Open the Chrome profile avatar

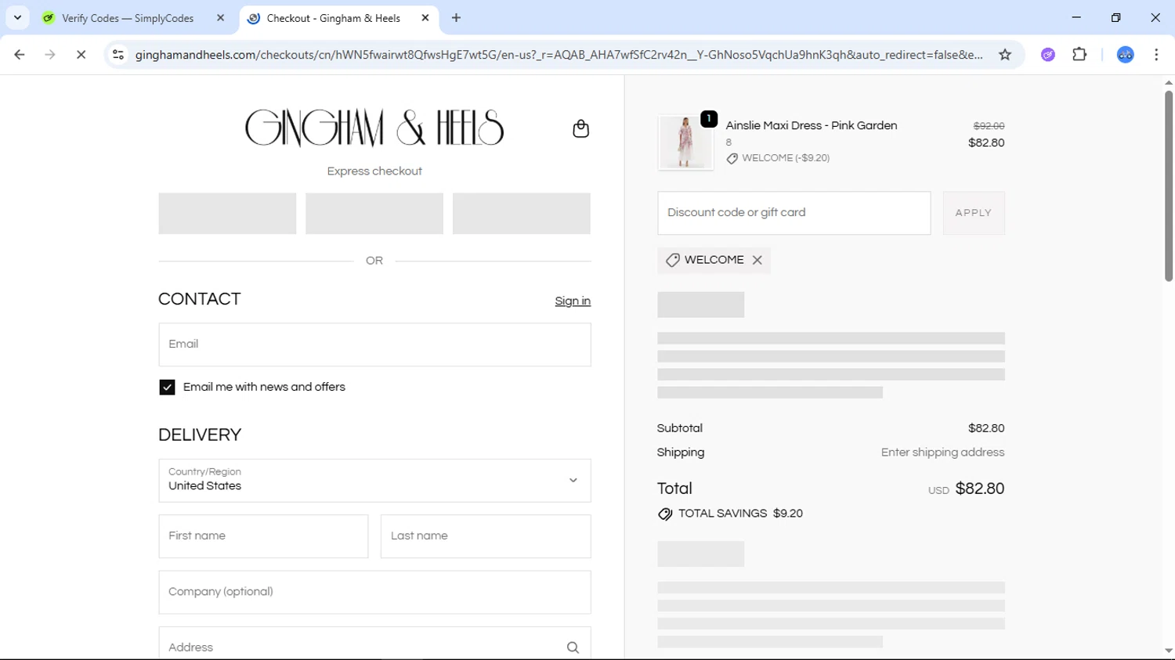tap(1125, 55)
